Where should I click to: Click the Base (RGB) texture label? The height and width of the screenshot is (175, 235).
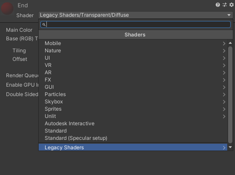(22, 39)
